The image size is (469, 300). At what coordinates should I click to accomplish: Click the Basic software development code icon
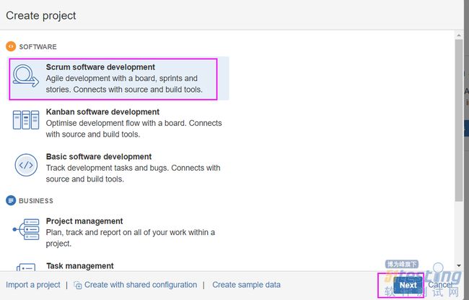[26, 165]
